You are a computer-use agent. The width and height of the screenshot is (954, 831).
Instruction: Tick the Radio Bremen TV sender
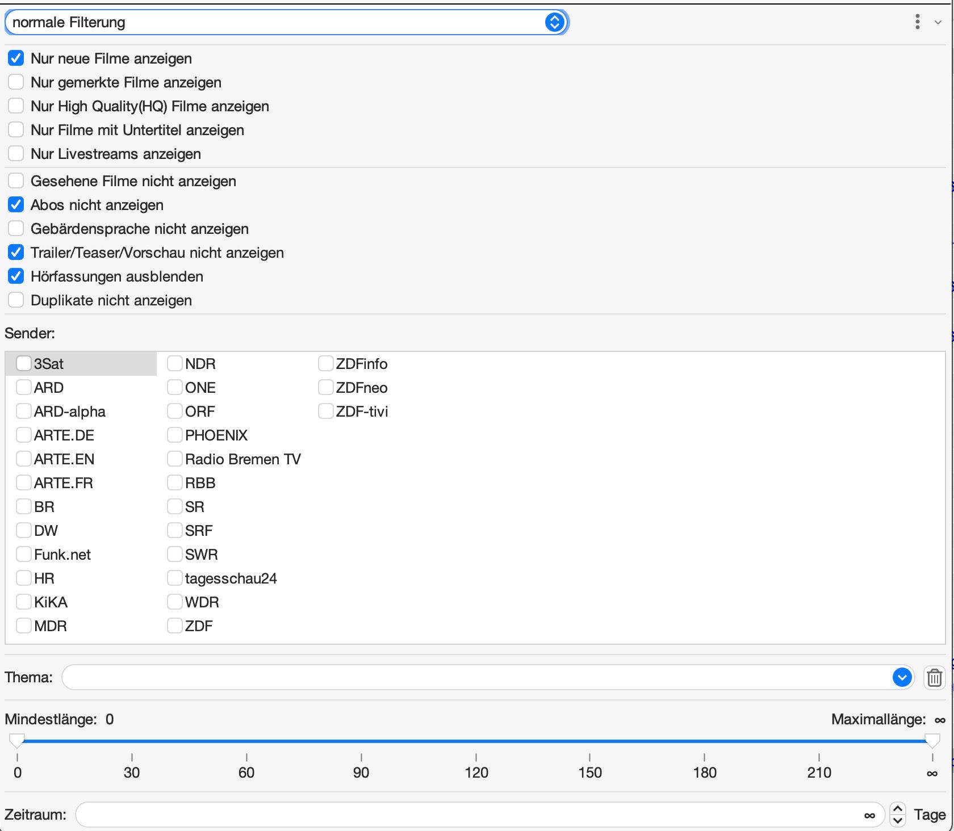click(175, 459)
